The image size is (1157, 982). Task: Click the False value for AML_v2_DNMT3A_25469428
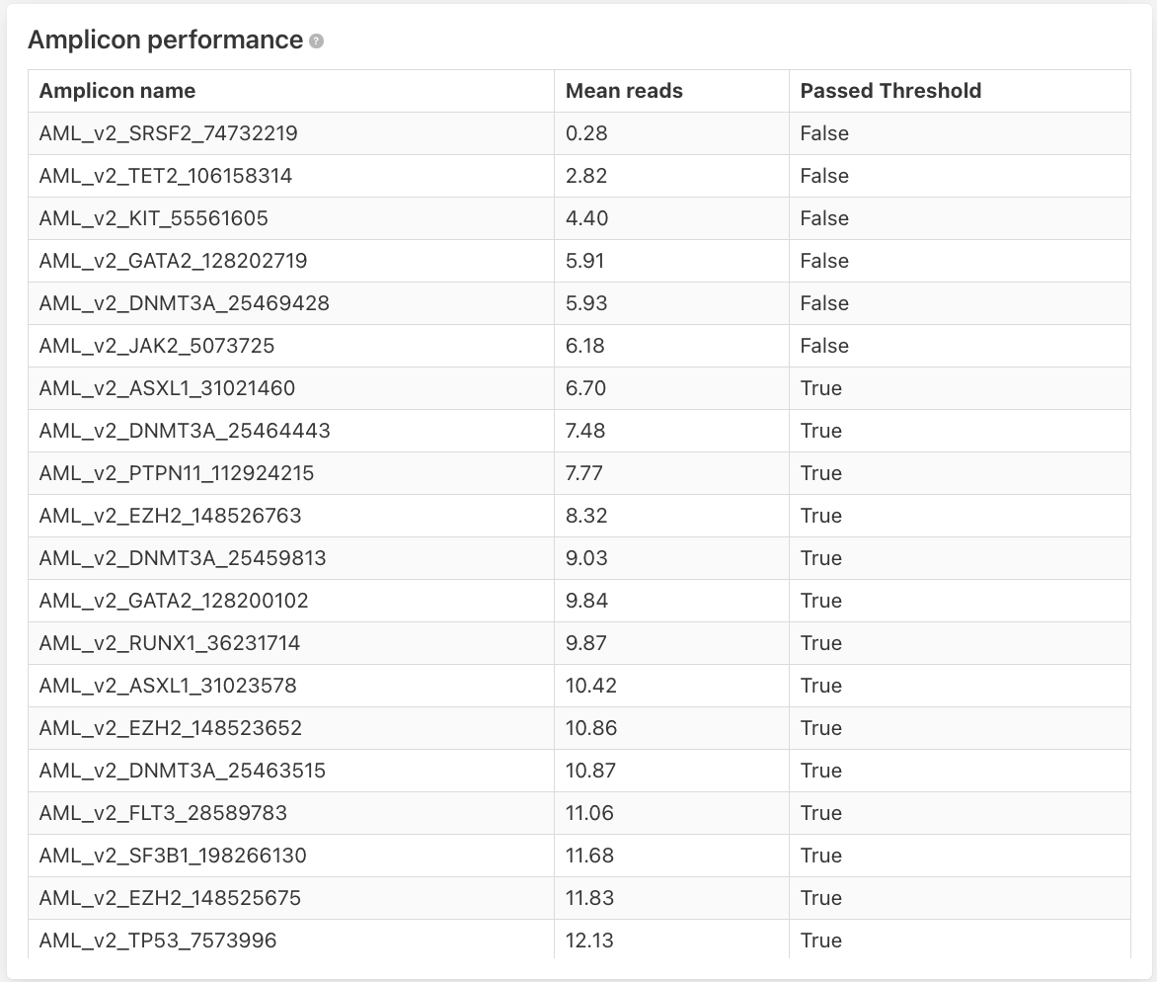coord(824,303)
